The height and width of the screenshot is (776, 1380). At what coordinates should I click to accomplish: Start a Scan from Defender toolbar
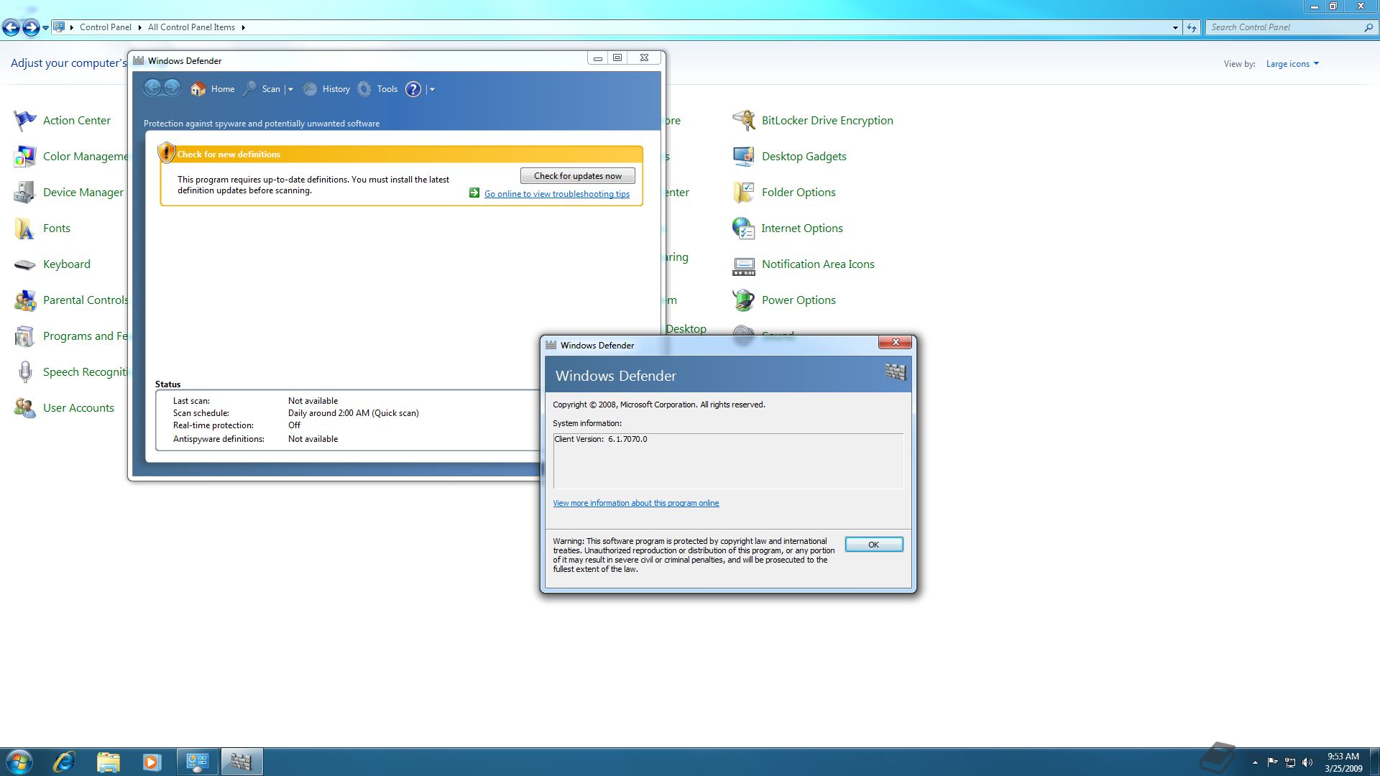271,89
